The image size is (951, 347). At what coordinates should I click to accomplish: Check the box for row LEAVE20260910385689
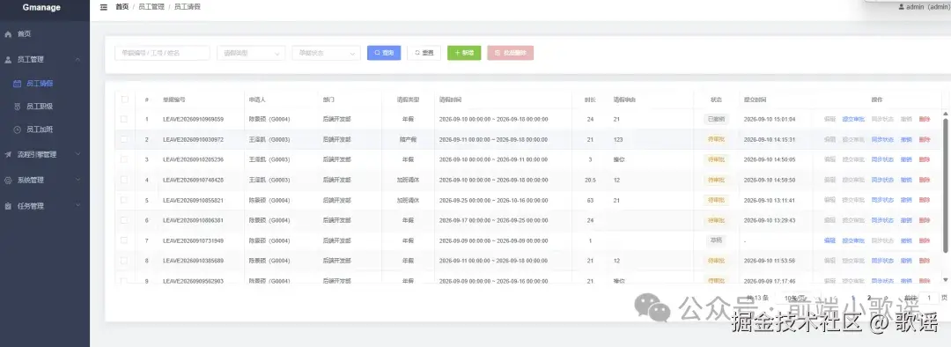[x=124, y=261]
